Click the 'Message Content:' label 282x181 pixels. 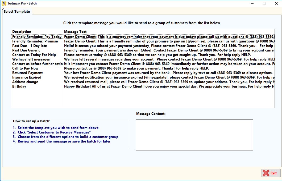[151, 114]
